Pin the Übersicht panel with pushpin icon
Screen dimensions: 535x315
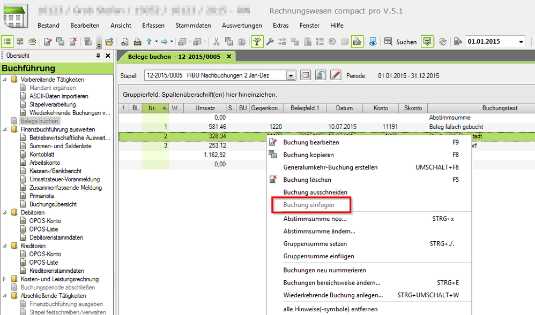point(98,56)
